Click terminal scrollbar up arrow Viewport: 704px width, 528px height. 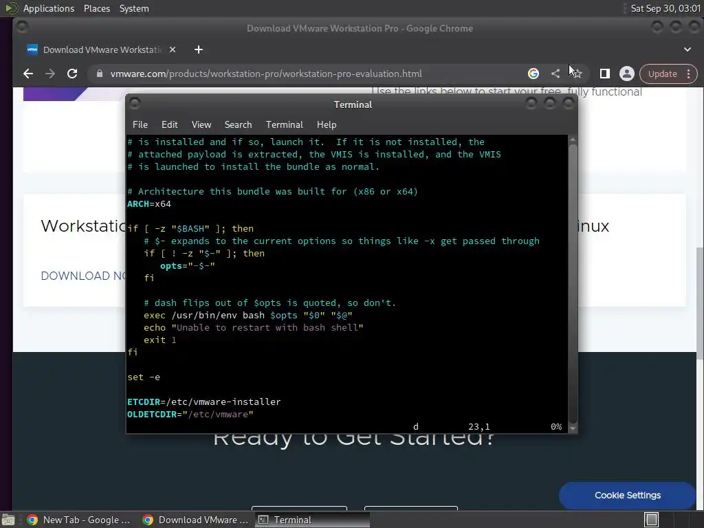573,140
